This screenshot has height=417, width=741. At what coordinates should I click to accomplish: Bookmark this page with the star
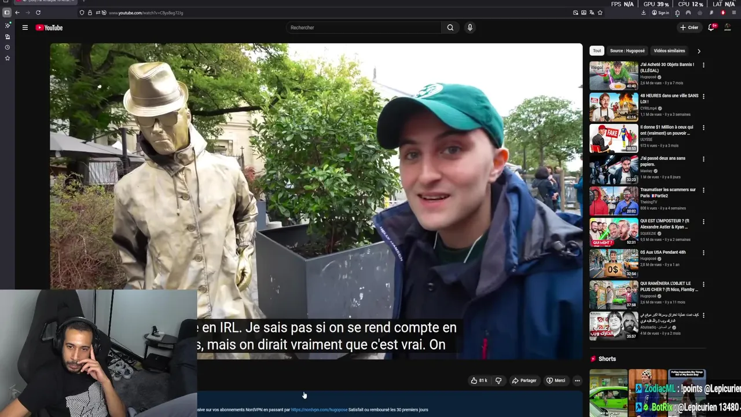point(600,12)
